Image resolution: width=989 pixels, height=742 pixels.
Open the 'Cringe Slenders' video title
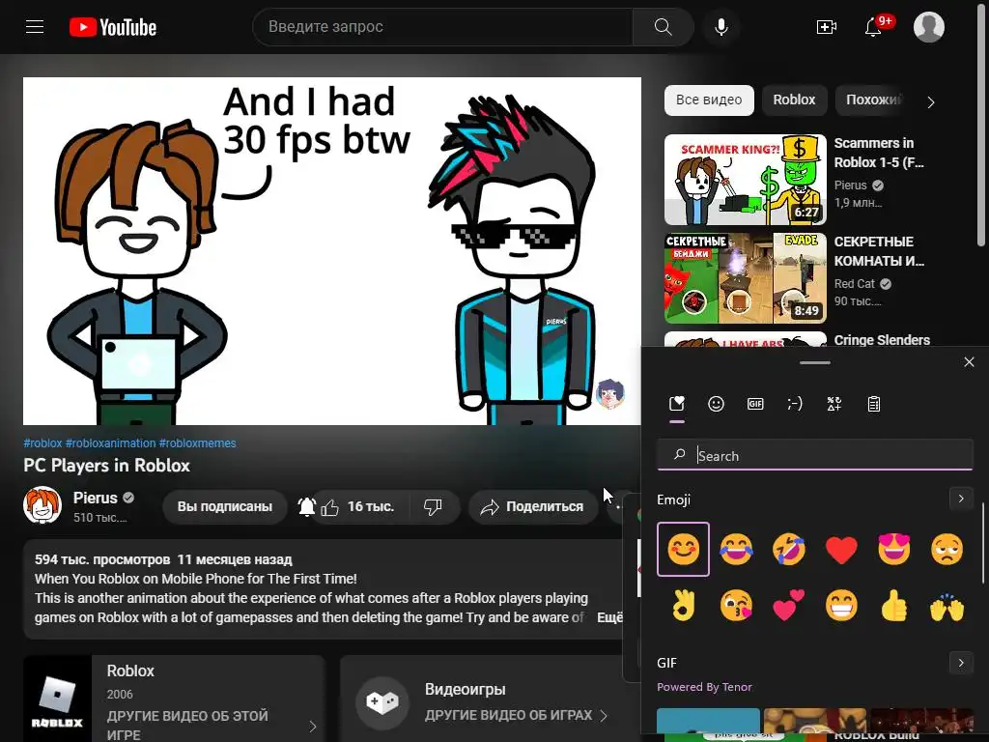pos(882,340)
